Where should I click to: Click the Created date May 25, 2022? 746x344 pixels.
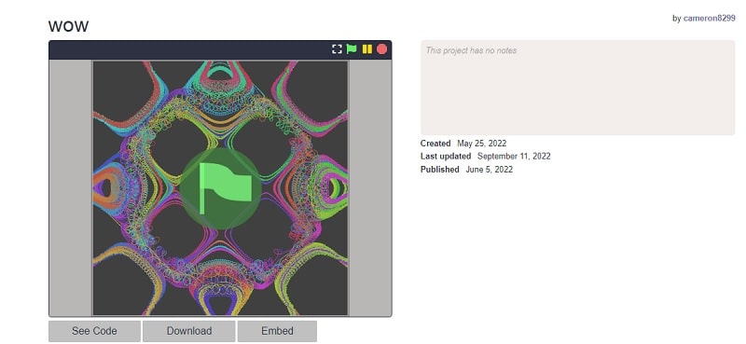481,144
